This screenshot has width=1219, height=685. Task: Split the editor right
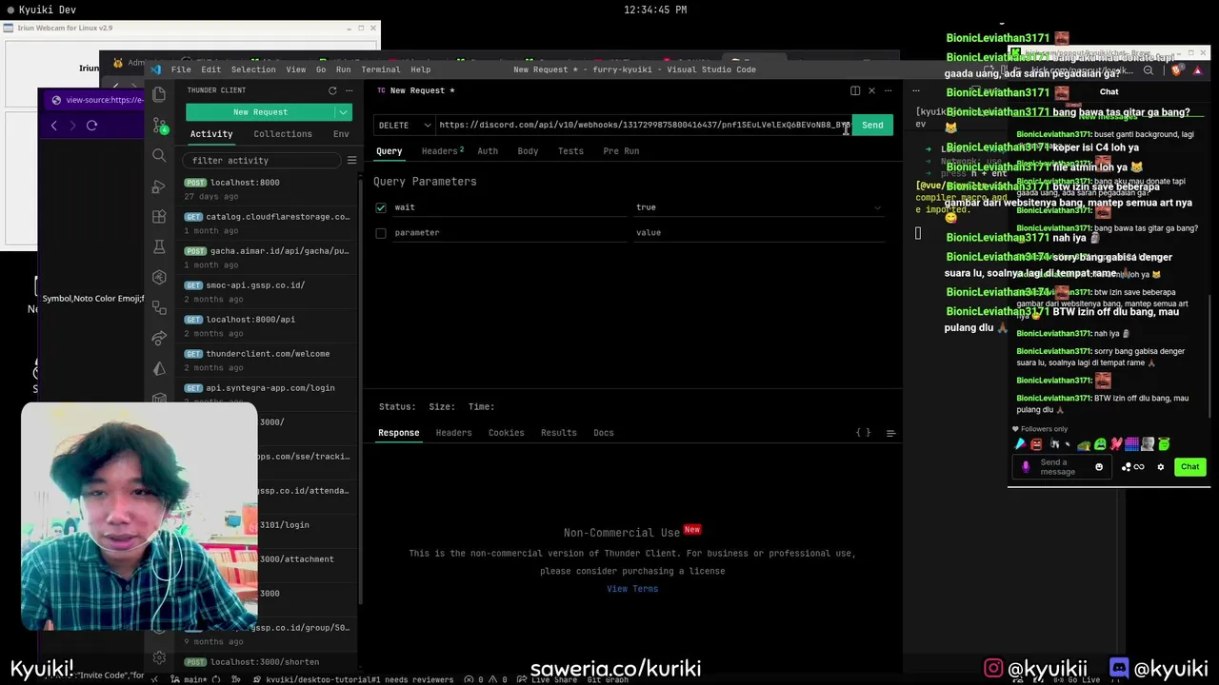pos(855,90)
